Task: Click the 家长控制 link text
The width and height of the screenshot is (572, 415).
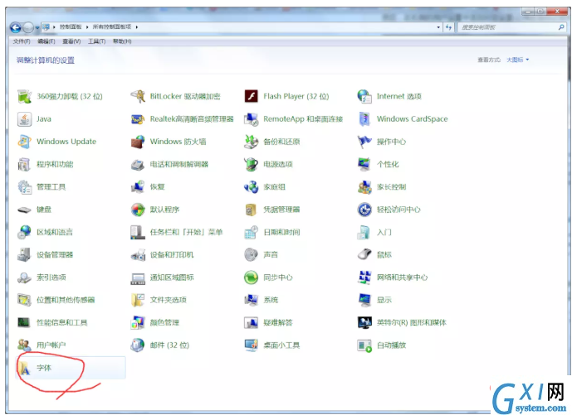Action: [391, 187]
